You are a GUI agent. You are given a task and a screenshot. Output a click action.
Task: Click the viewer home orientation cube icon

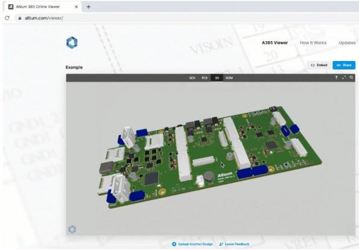72,229
